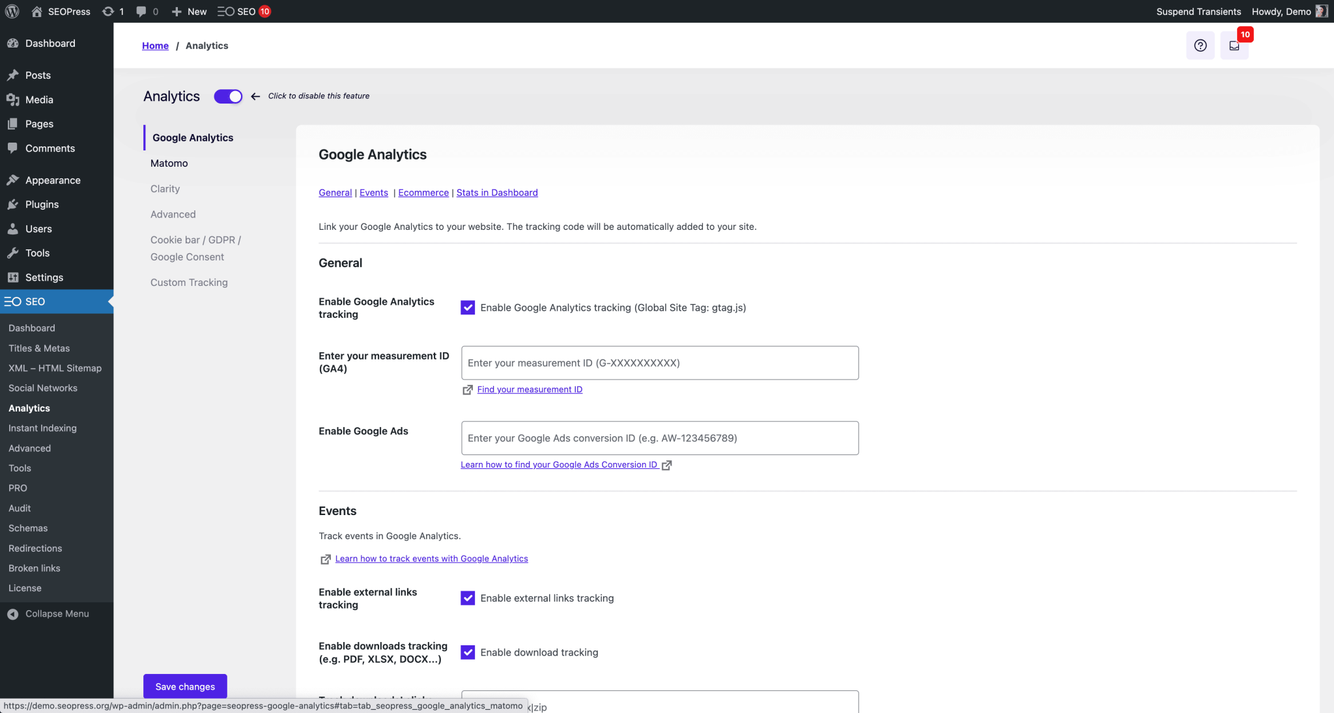Click the Save changes button

pos(185,686)
